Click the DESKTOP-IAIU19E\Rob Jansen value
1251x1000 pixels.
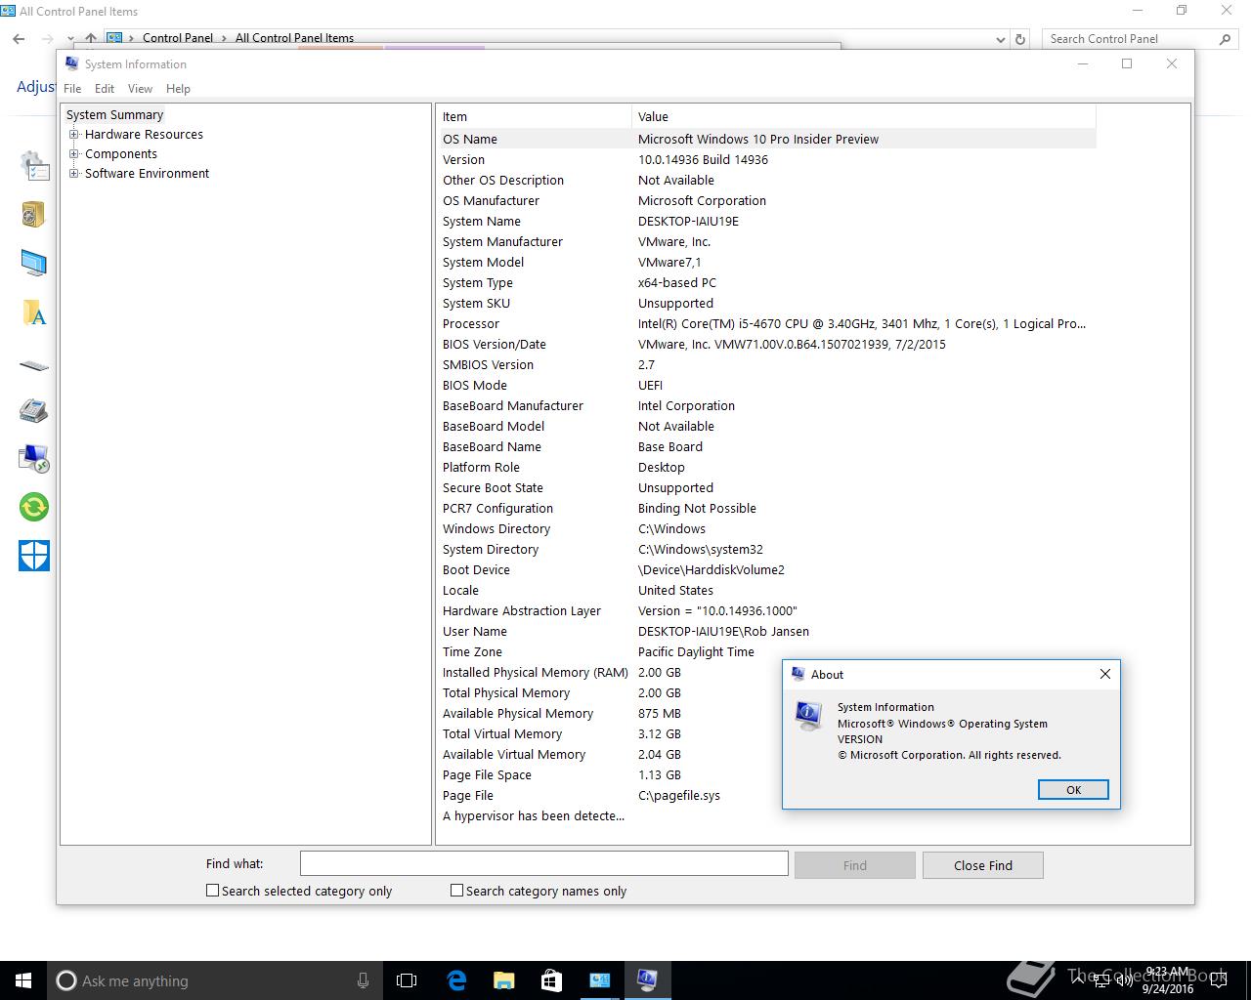723,632
